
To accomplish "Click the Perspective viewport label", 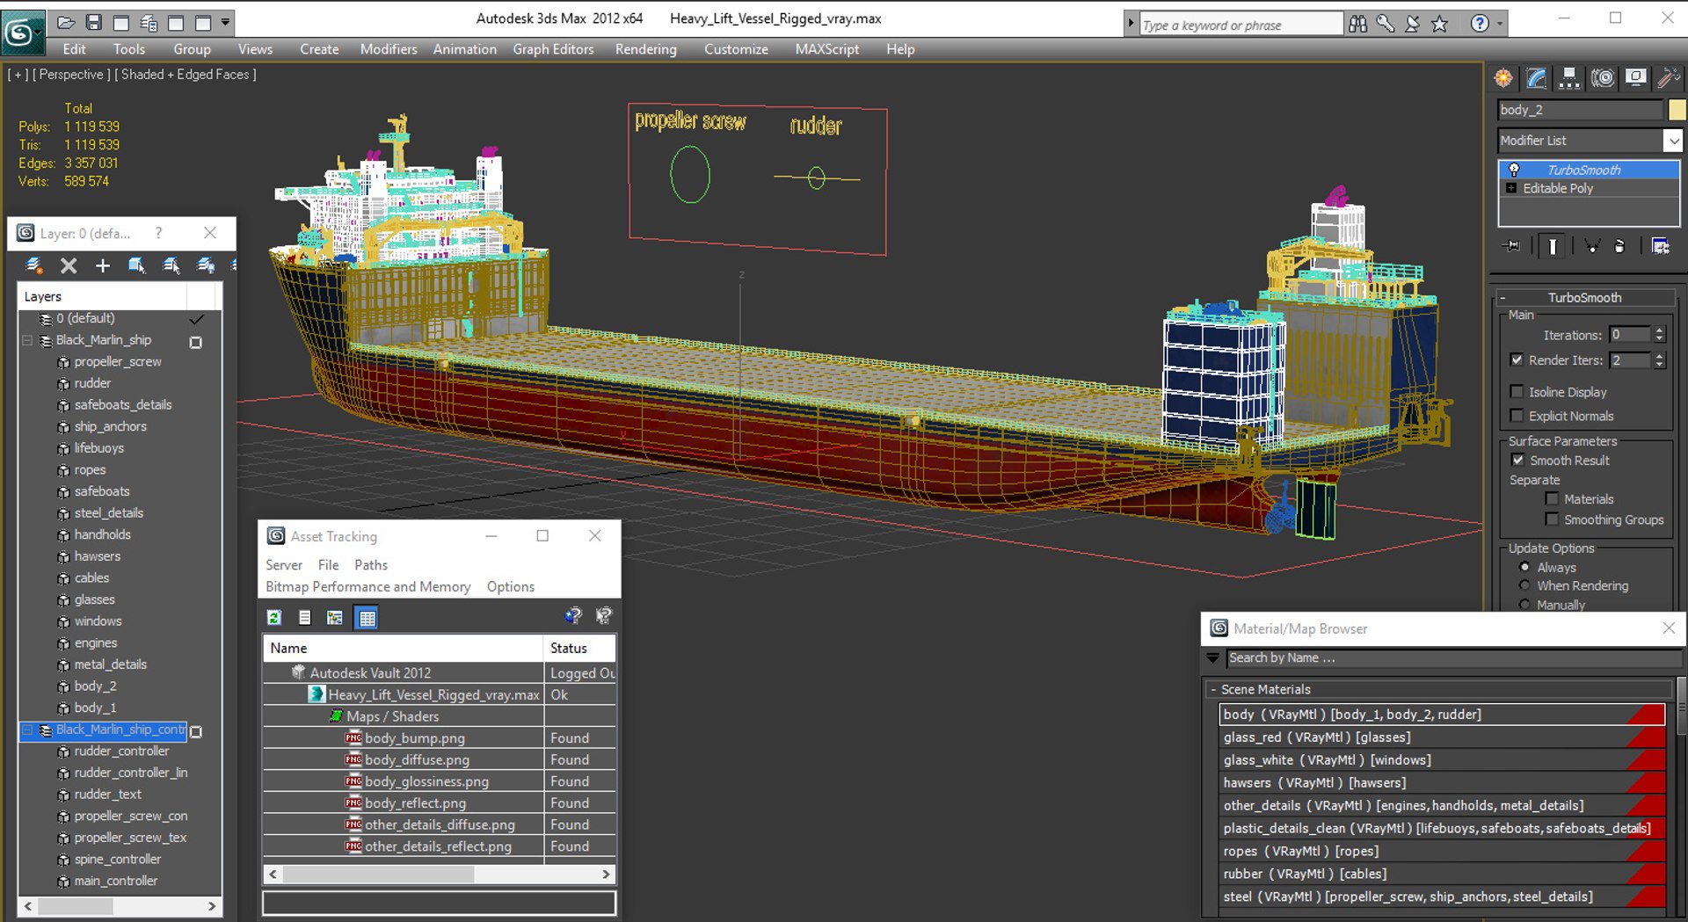I will [72, 75].
